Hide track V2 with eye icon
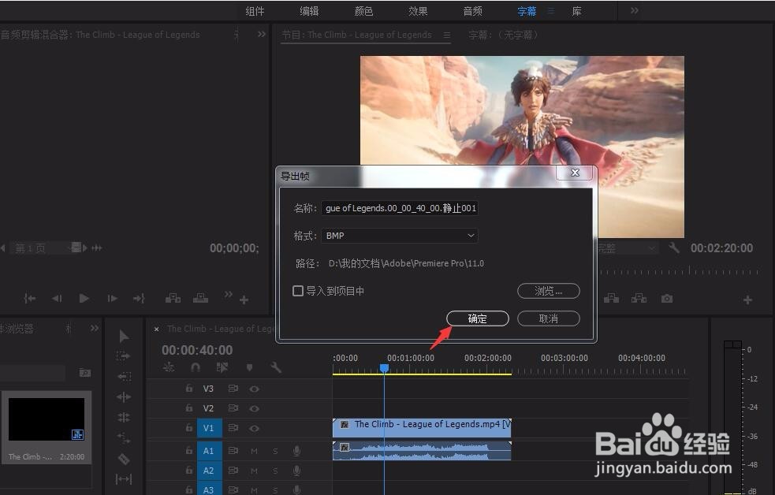Image resolution: width=775 pixels, height=495 pixels. click(254, 408)
